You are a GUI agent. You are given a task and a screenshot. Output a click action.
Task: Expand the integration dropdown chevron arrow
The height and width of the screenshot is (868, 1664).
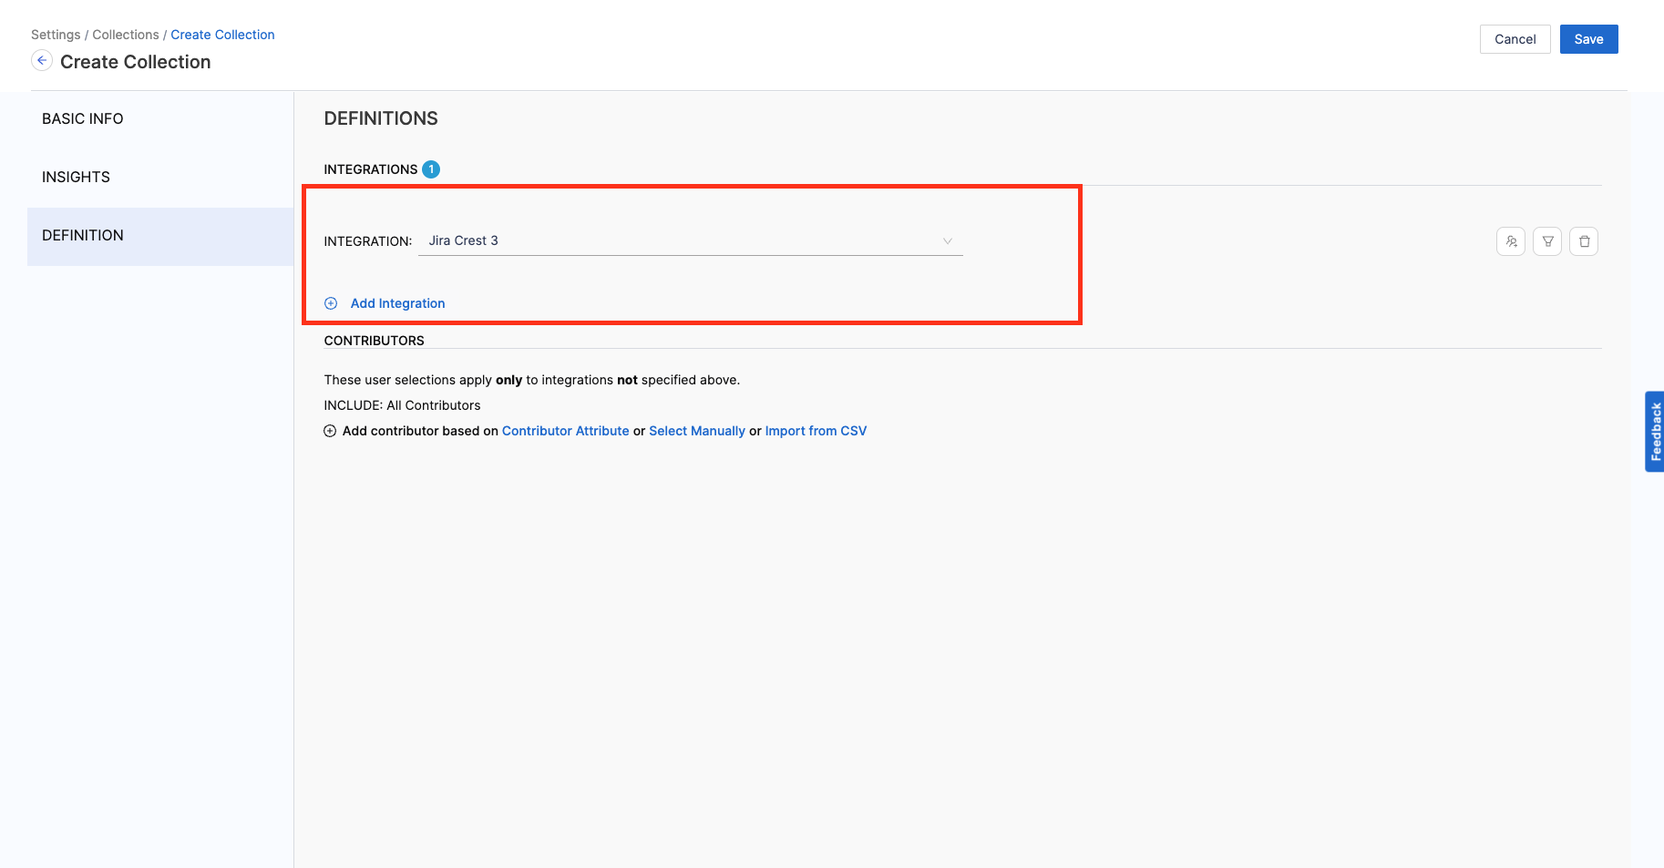948,241
